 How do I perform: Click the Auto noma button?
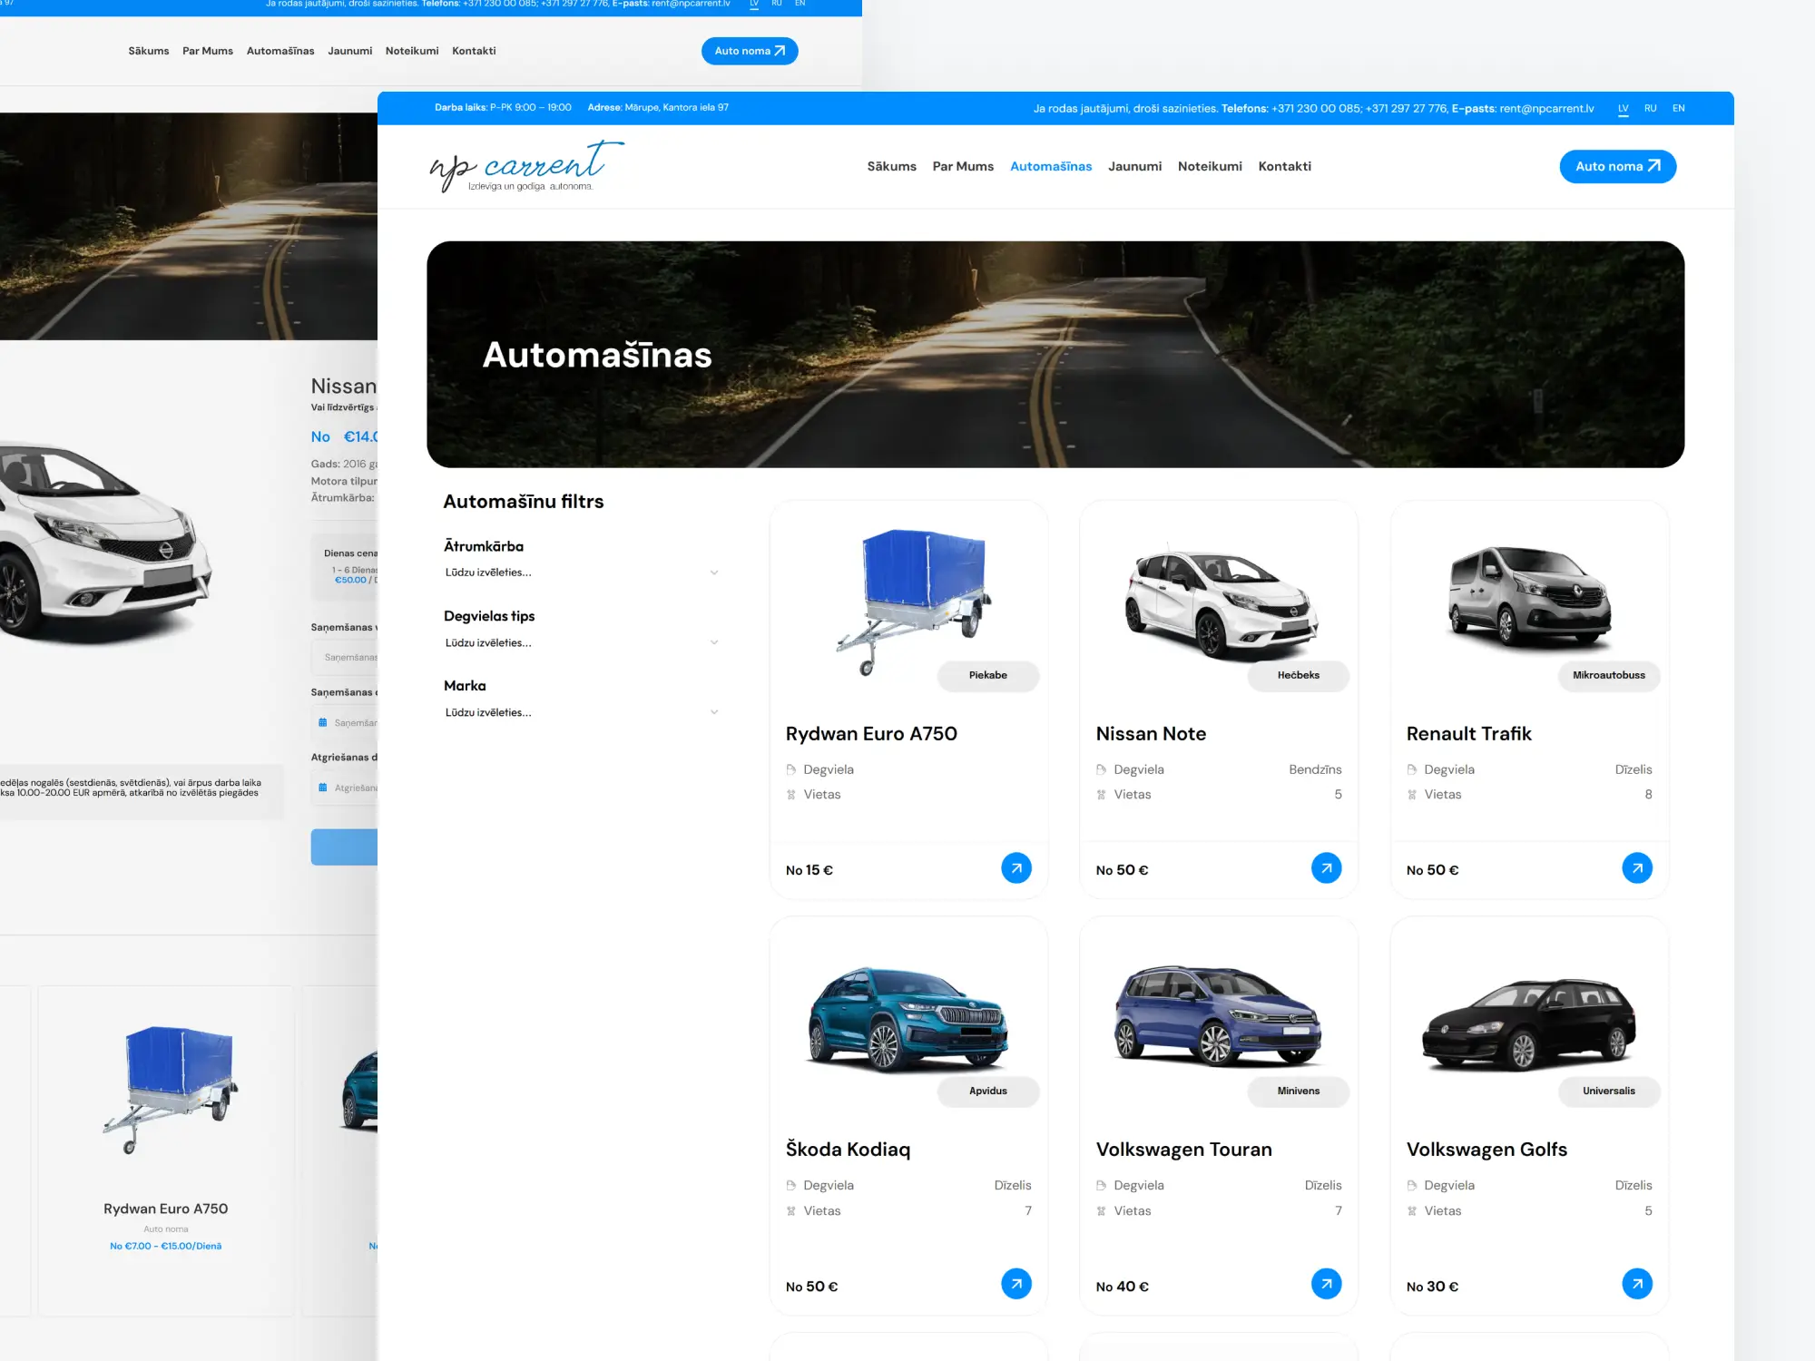pyautogui.click(x=1617, y=166)
